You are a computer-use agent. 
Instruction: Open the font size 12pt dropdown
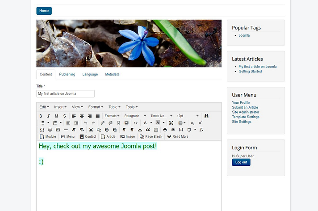[x=188, y=116]
